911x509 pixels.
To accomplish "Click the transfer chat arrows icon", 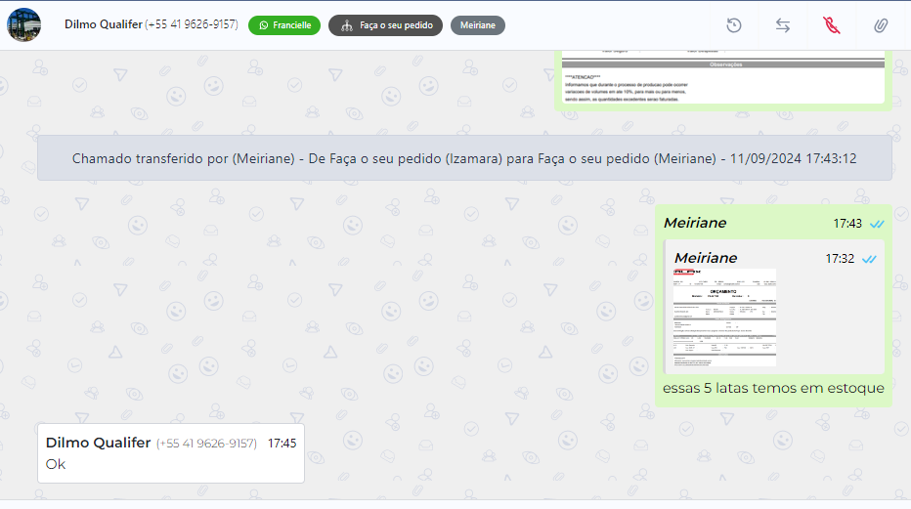I will tap(783, 25).
